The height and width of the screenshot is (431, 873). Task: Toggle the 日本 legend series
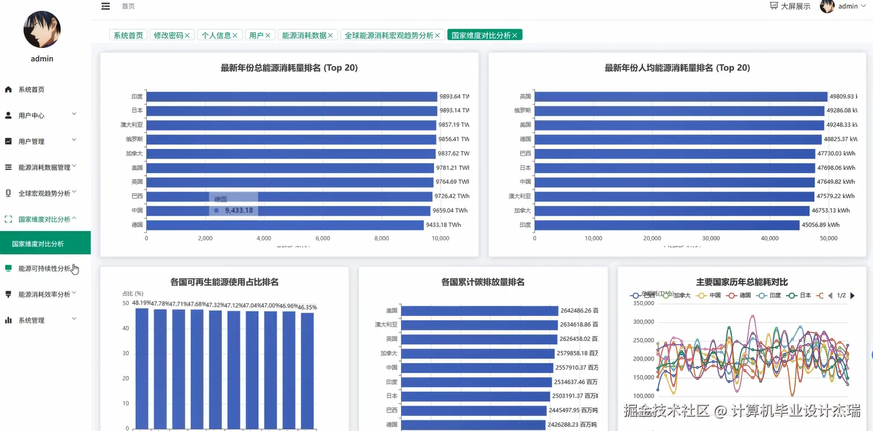coord(799,295)
